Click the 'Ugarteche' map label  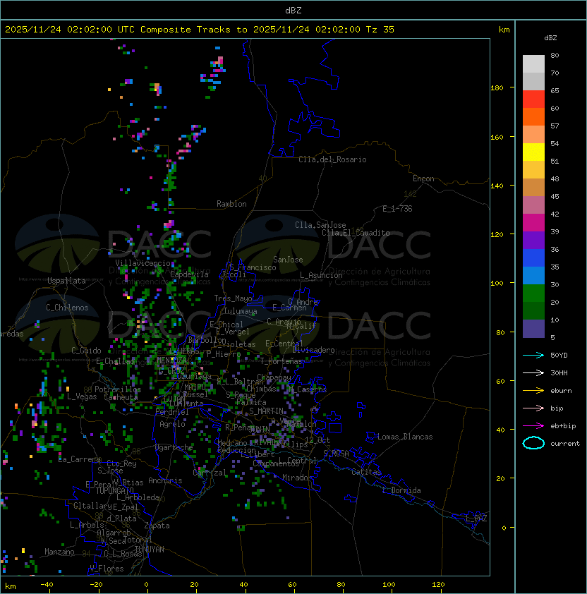[x=174, y=447]
